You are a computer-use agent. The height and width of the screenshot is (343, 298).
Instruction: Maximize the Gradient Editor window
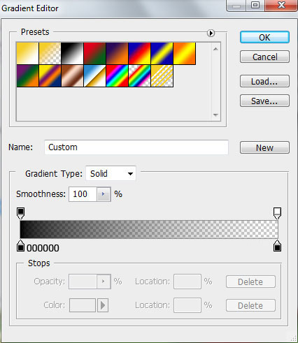click(x=255, y=5)
